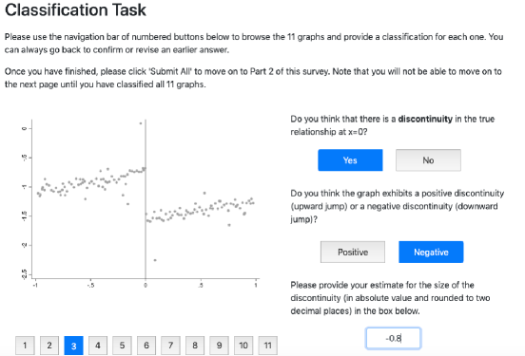Select graph 9 button
The width and height of the screenshot is (525, 356).
219,346
